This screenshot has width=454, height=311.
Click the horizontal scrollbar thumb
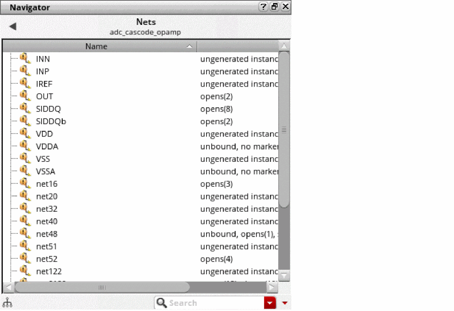(102, 287)
